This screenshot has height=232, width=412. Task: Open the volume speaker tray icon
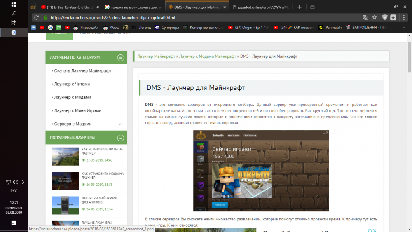16,182
